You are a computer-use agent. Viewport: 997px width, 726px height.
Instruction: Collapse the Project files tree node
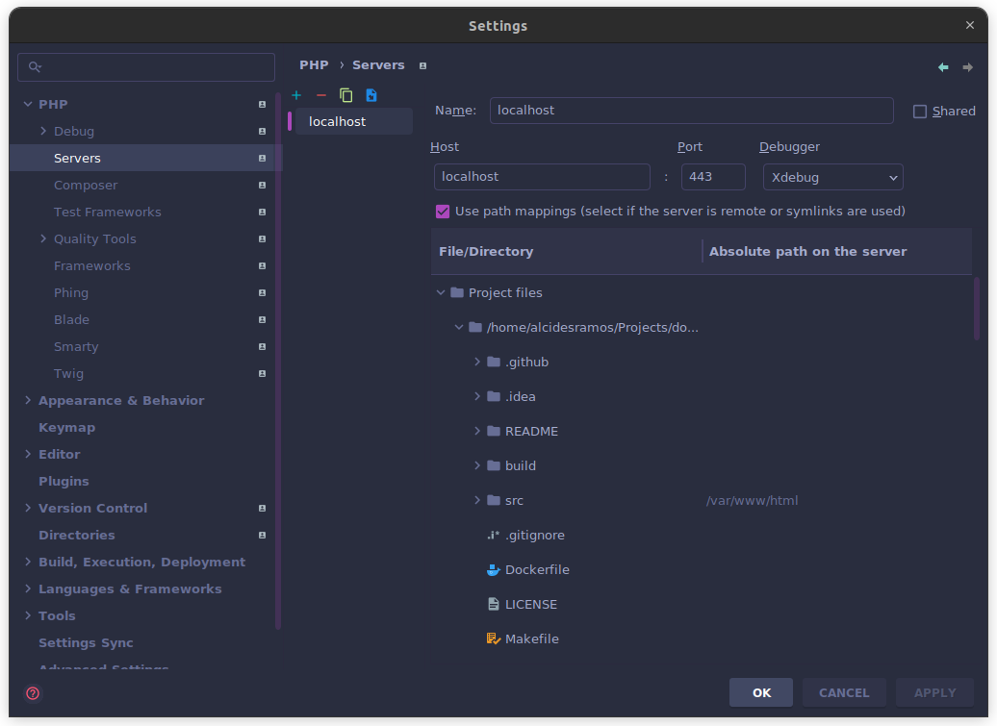point(441,293)
